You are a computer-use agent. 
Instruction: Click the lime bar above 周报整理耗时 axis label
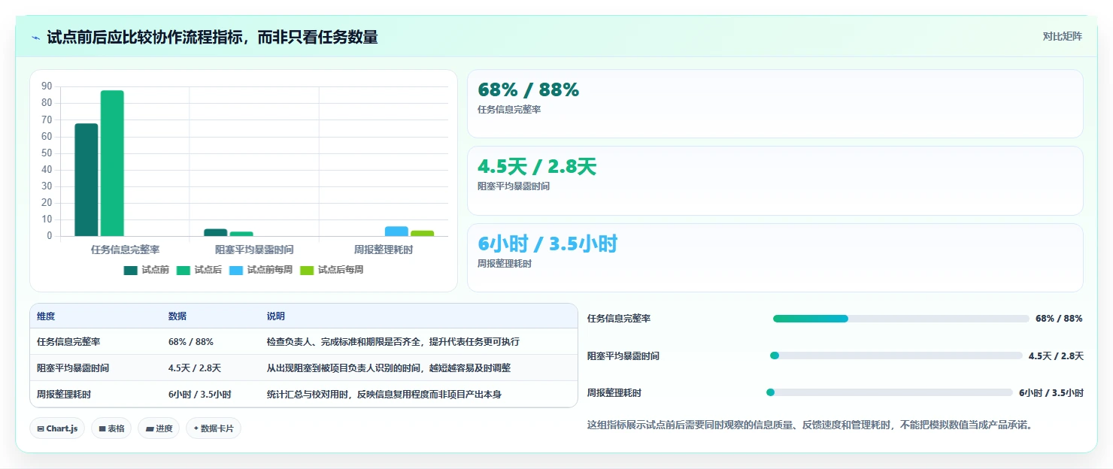(423, 233)
